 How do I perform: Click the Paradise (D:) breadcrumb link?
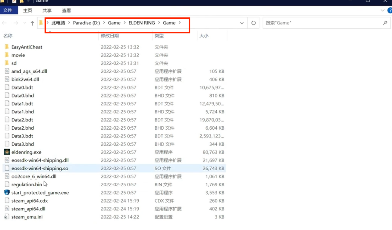click(86, 23)
